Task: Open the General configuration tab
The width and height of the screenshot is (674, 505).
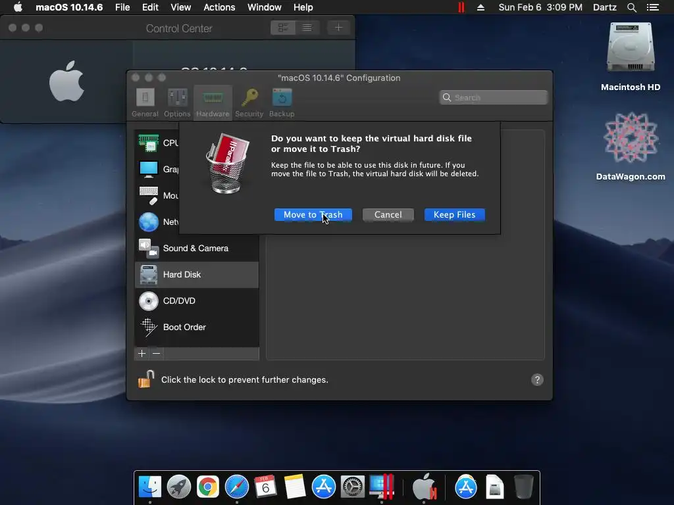Action: pos(145,103)
